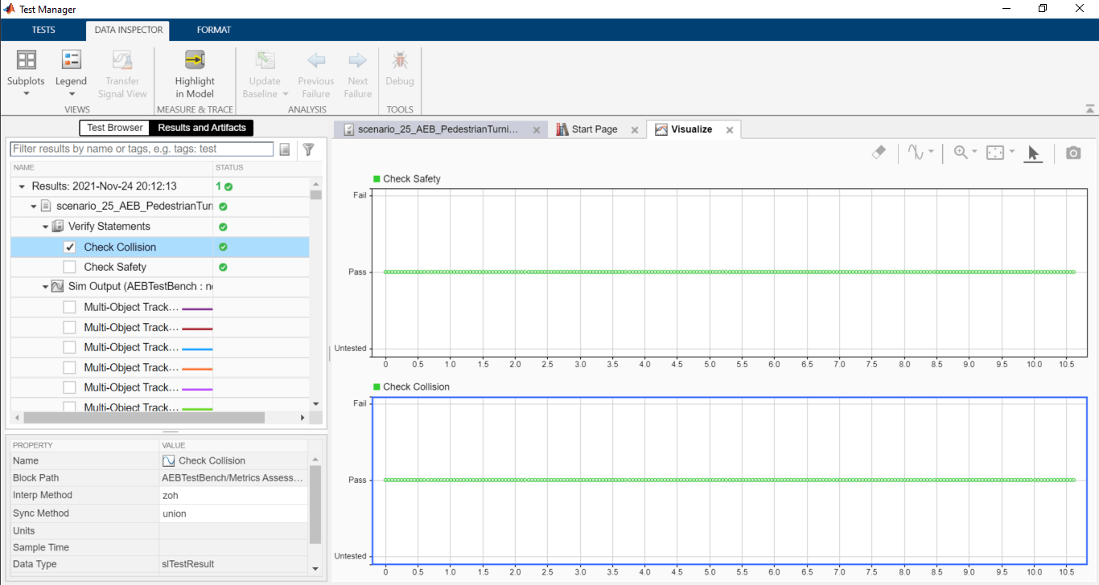Switch to the TESTS ribbon tab
This screenshot has height=585, width=1099.
[43, 30]
